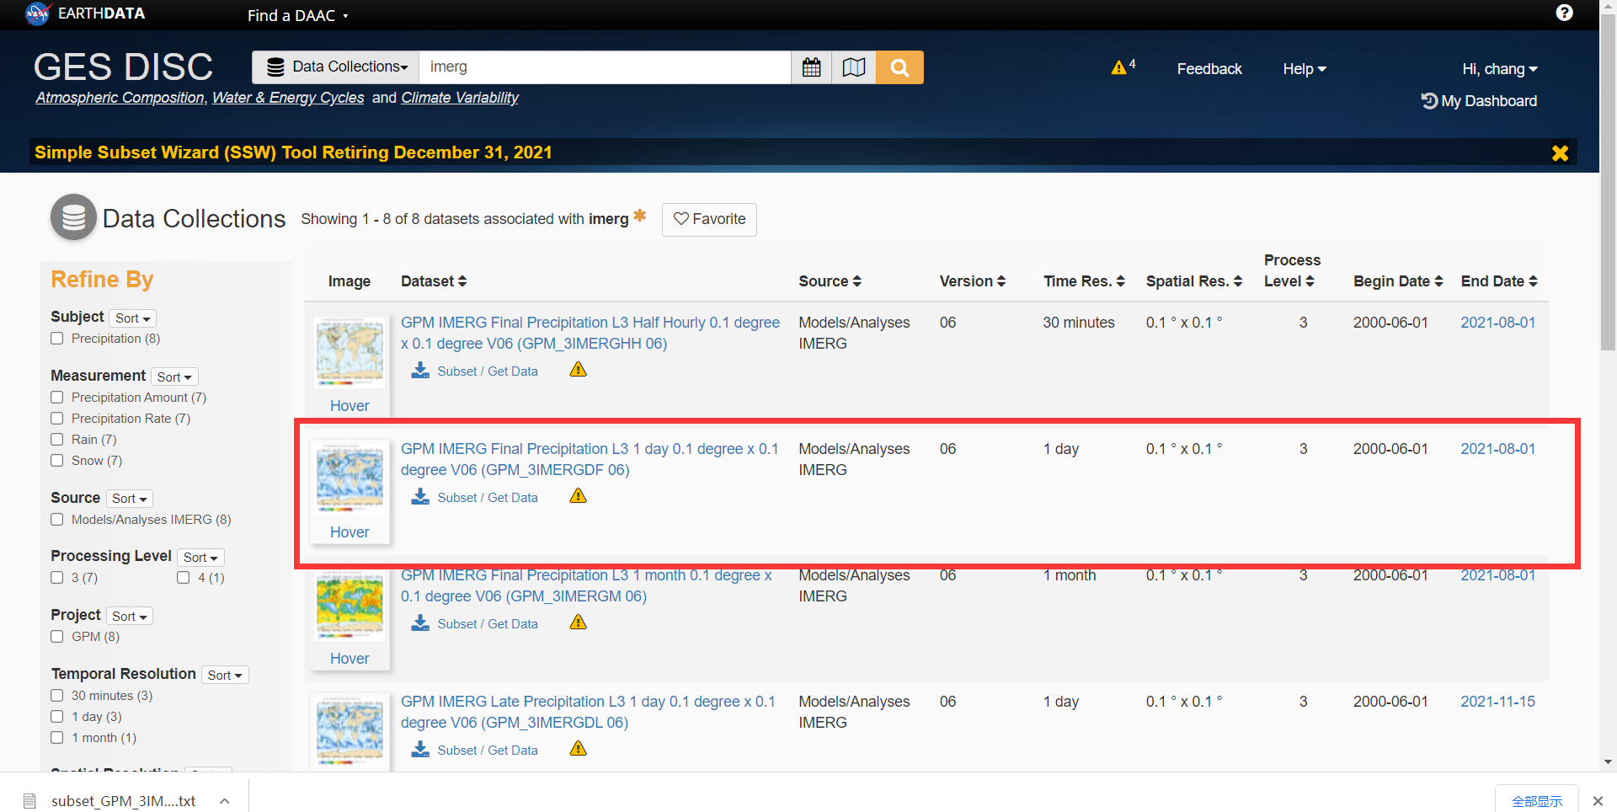
Task: Check the Rain (7) filter
Action: 57,440
